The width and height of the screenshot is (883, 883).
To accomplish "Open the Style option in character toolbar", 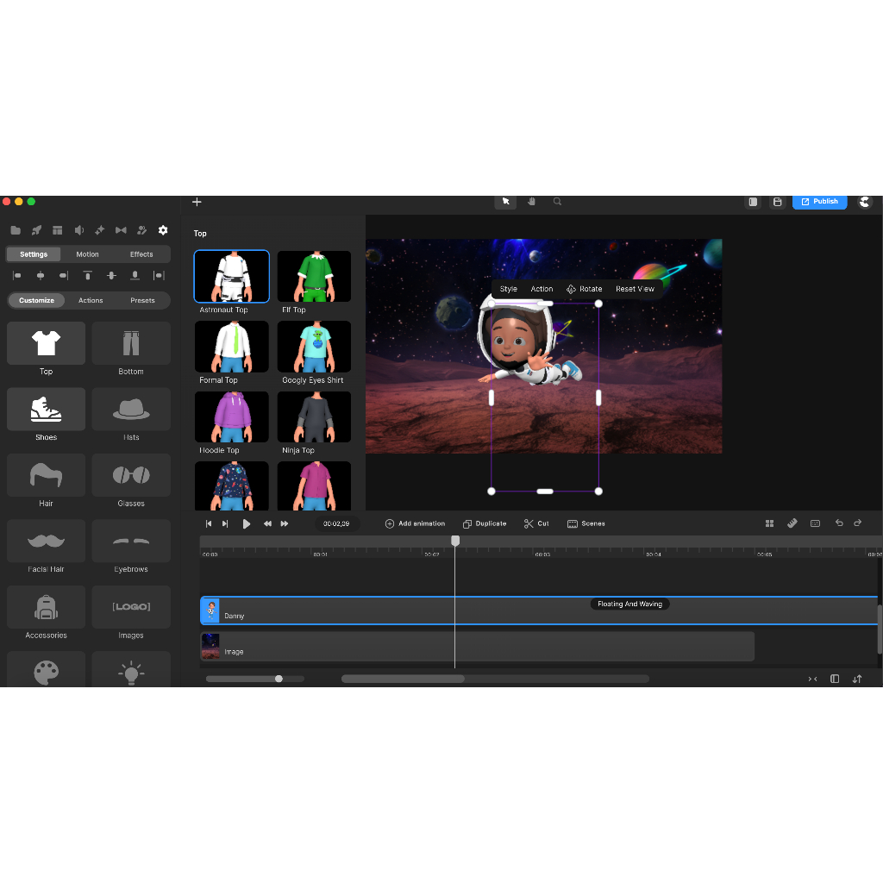I will 509,289.
